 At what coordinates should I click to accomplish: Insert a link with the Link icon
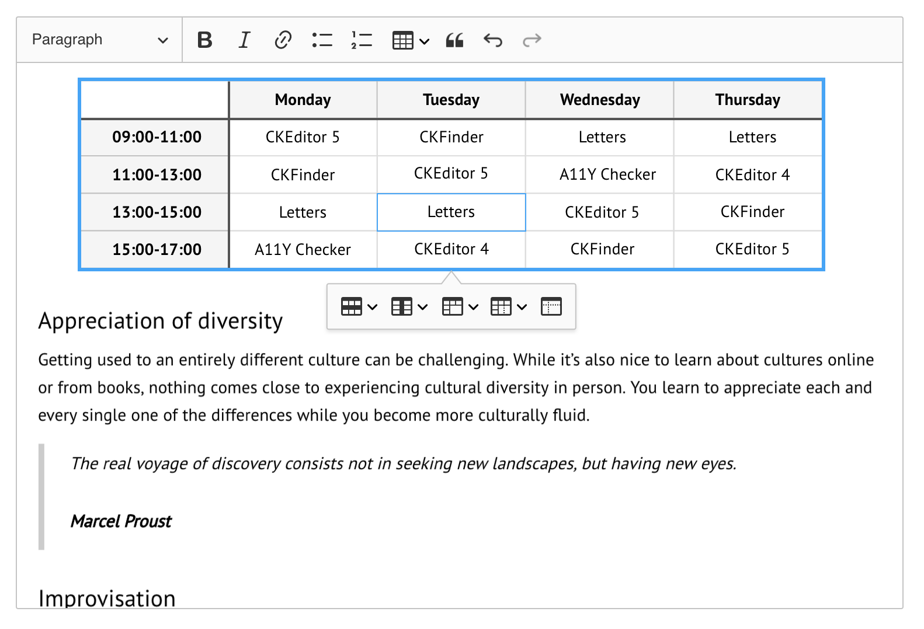point(283,40)
